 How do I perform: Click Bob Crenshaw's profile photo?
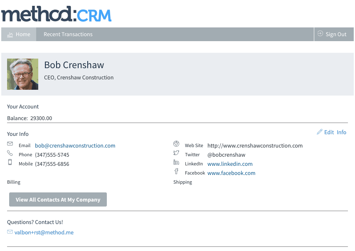point(22,74)
